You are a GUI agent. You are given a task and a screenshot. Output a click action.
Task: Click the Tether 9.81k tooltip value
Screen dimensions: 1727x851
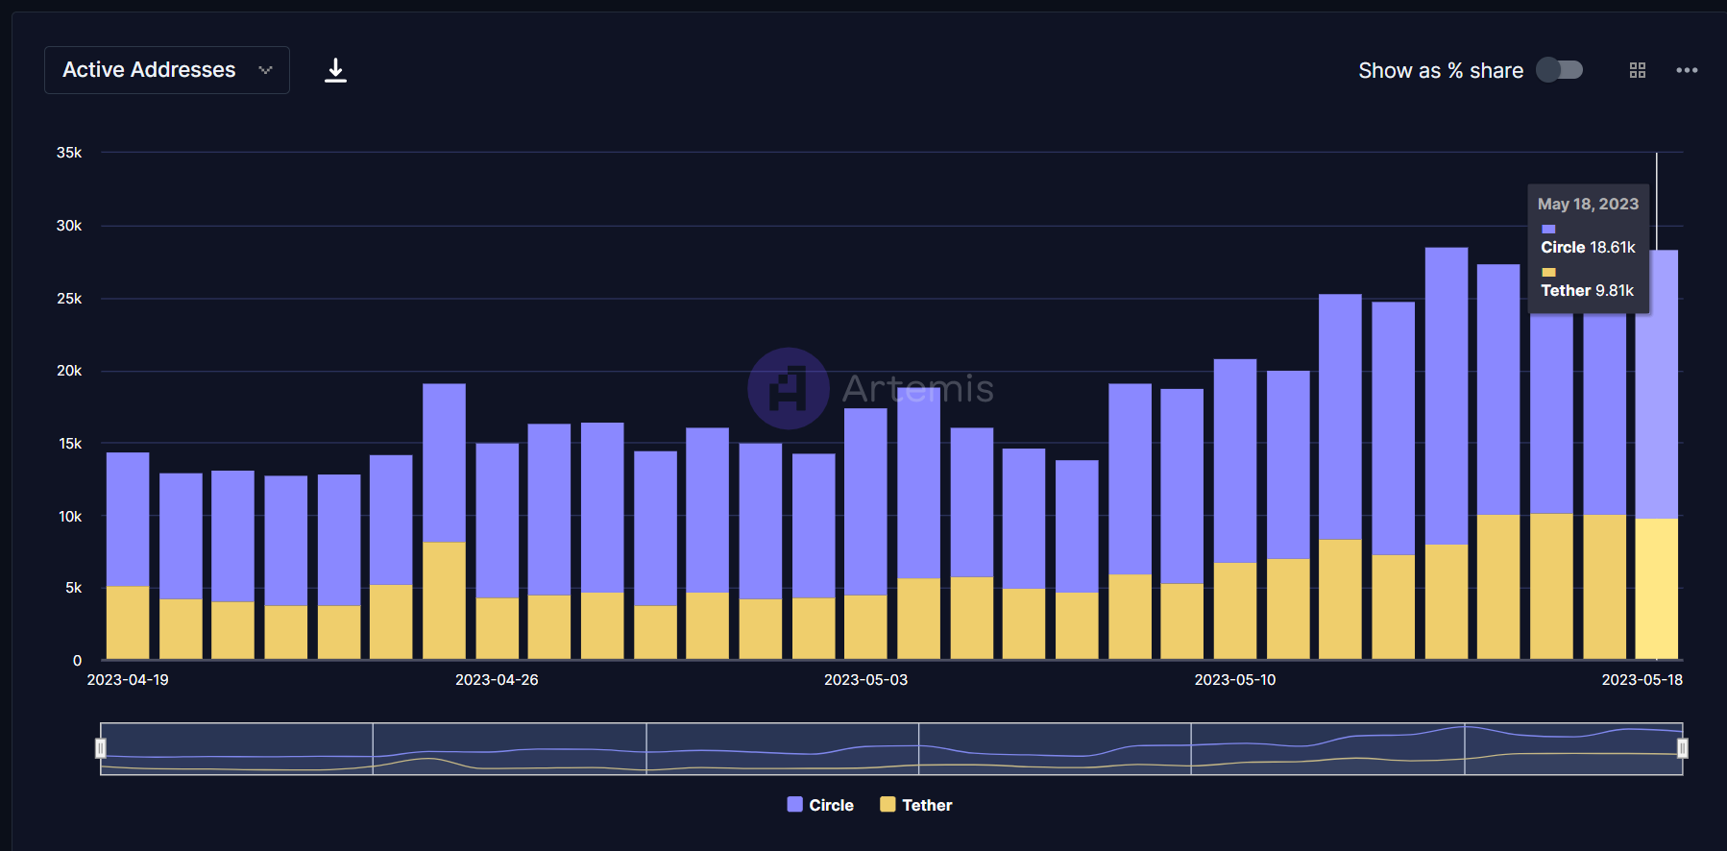(x=1587, y=290)
